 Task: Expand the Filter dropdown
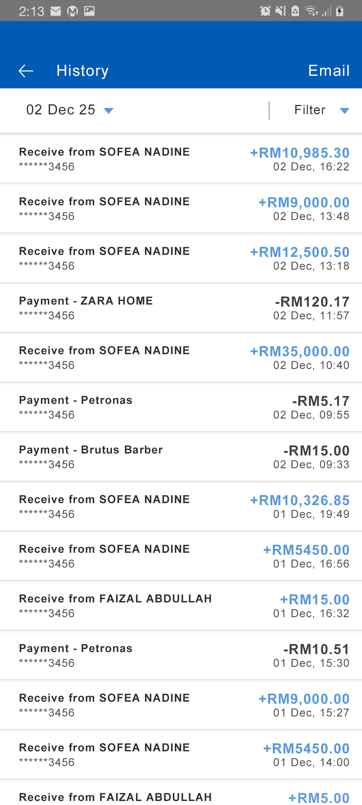click(x=310, y=110)
